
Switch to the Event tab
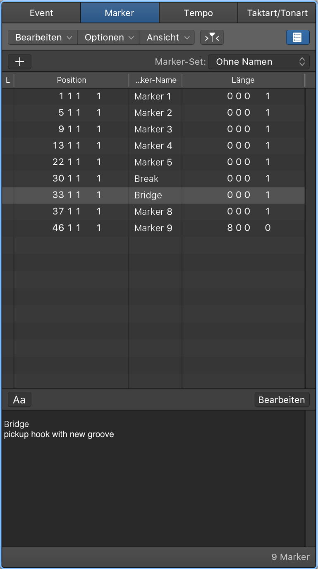(41, 13)
